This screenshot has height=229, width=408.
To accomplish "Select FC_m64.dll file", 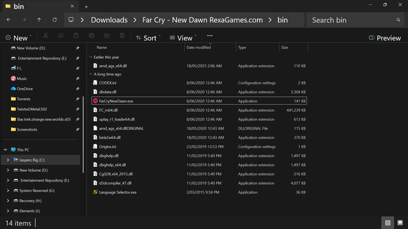I will [x=199, y=110].
